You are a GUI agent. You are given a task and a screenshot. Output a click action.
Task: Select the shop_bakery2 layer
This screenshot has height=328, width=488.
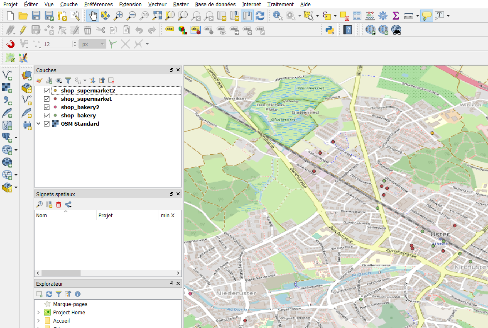[x=80, y=107]
